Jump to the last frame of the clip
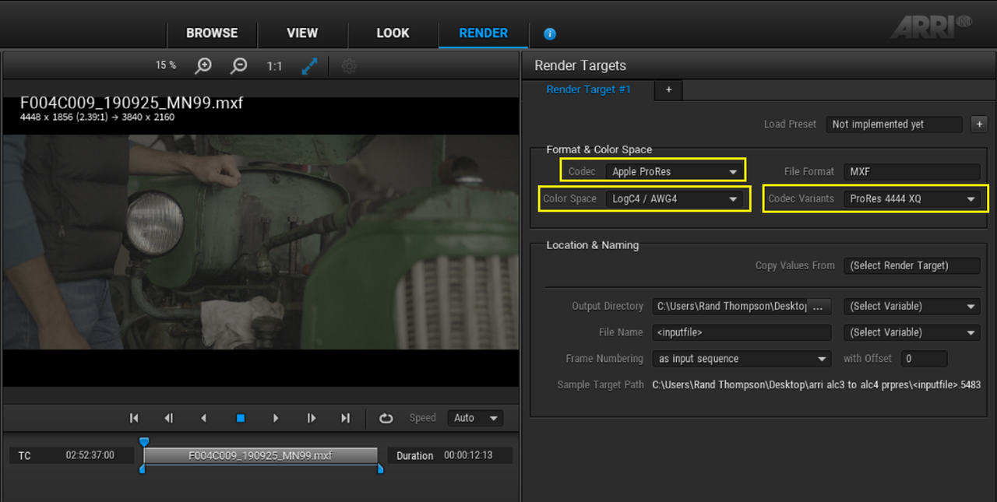 pyautogui.click(x=346, y=419)
